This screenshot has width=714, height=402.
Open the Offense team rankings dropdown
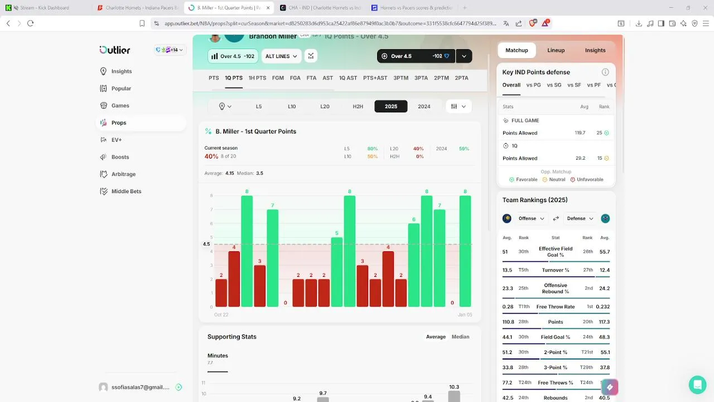click(x=531, y=218)
